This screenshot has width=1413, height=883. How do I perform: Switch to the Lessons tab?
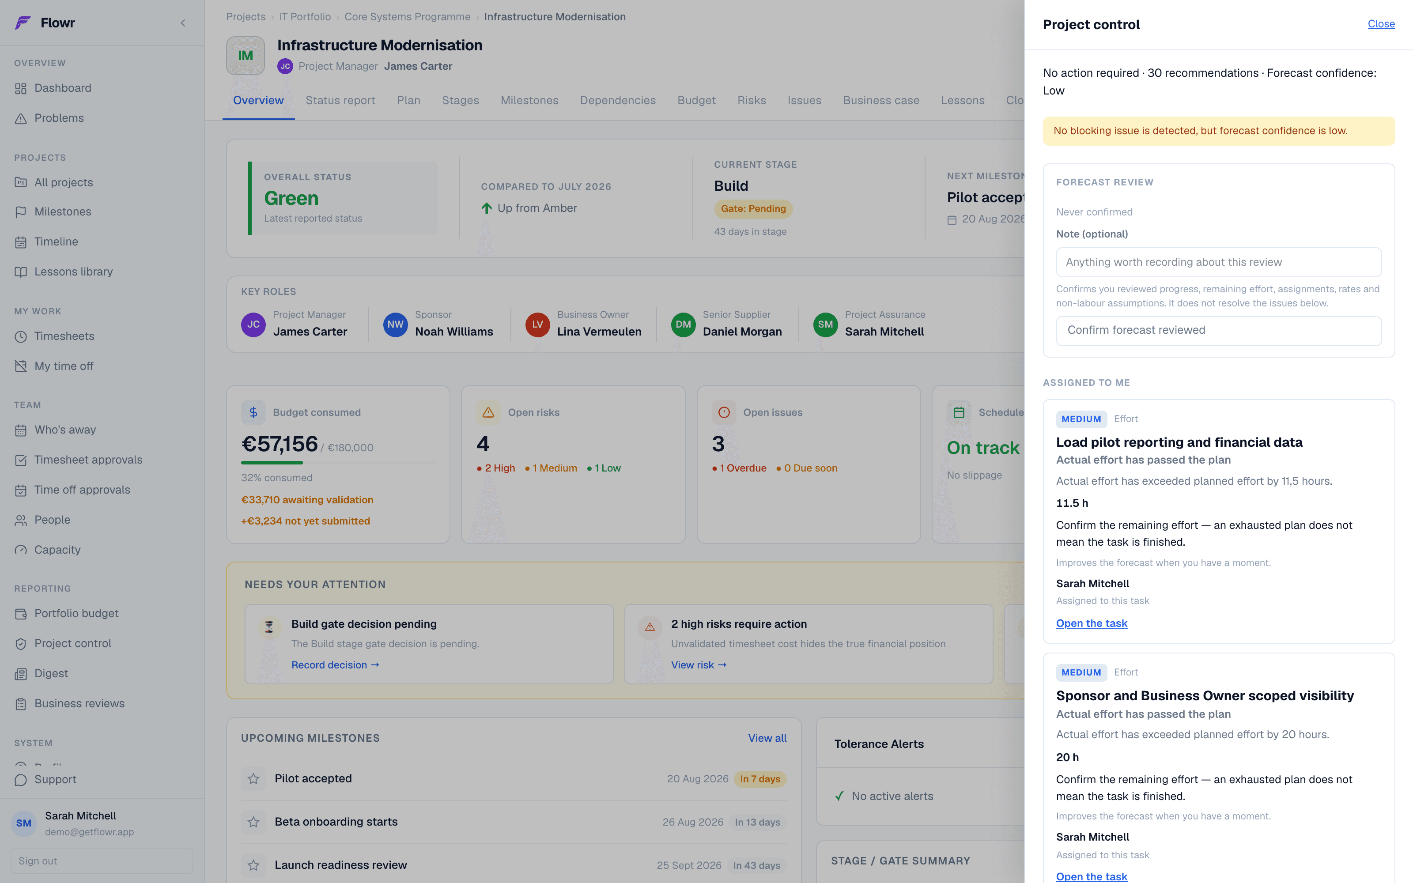[963, 101]
